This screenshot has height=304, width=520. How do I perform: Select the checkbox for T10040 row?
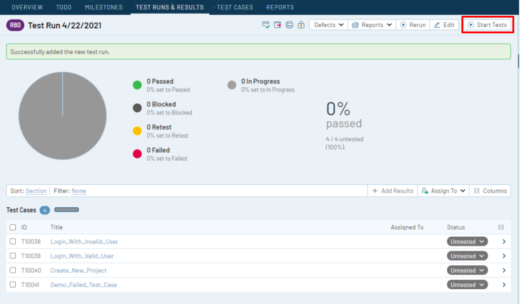(13, 270)
